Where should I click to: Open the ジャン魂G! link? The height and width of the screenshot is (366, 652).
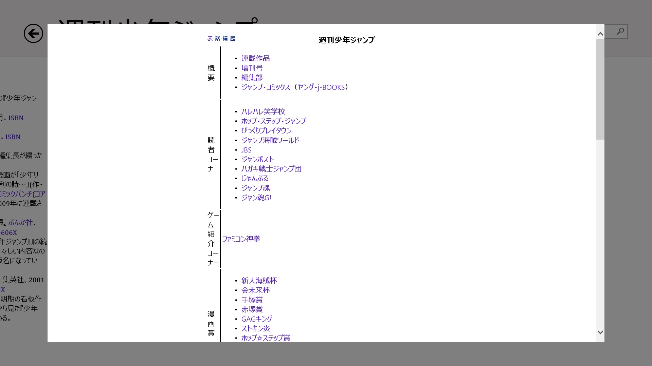(x=256, y=198)
